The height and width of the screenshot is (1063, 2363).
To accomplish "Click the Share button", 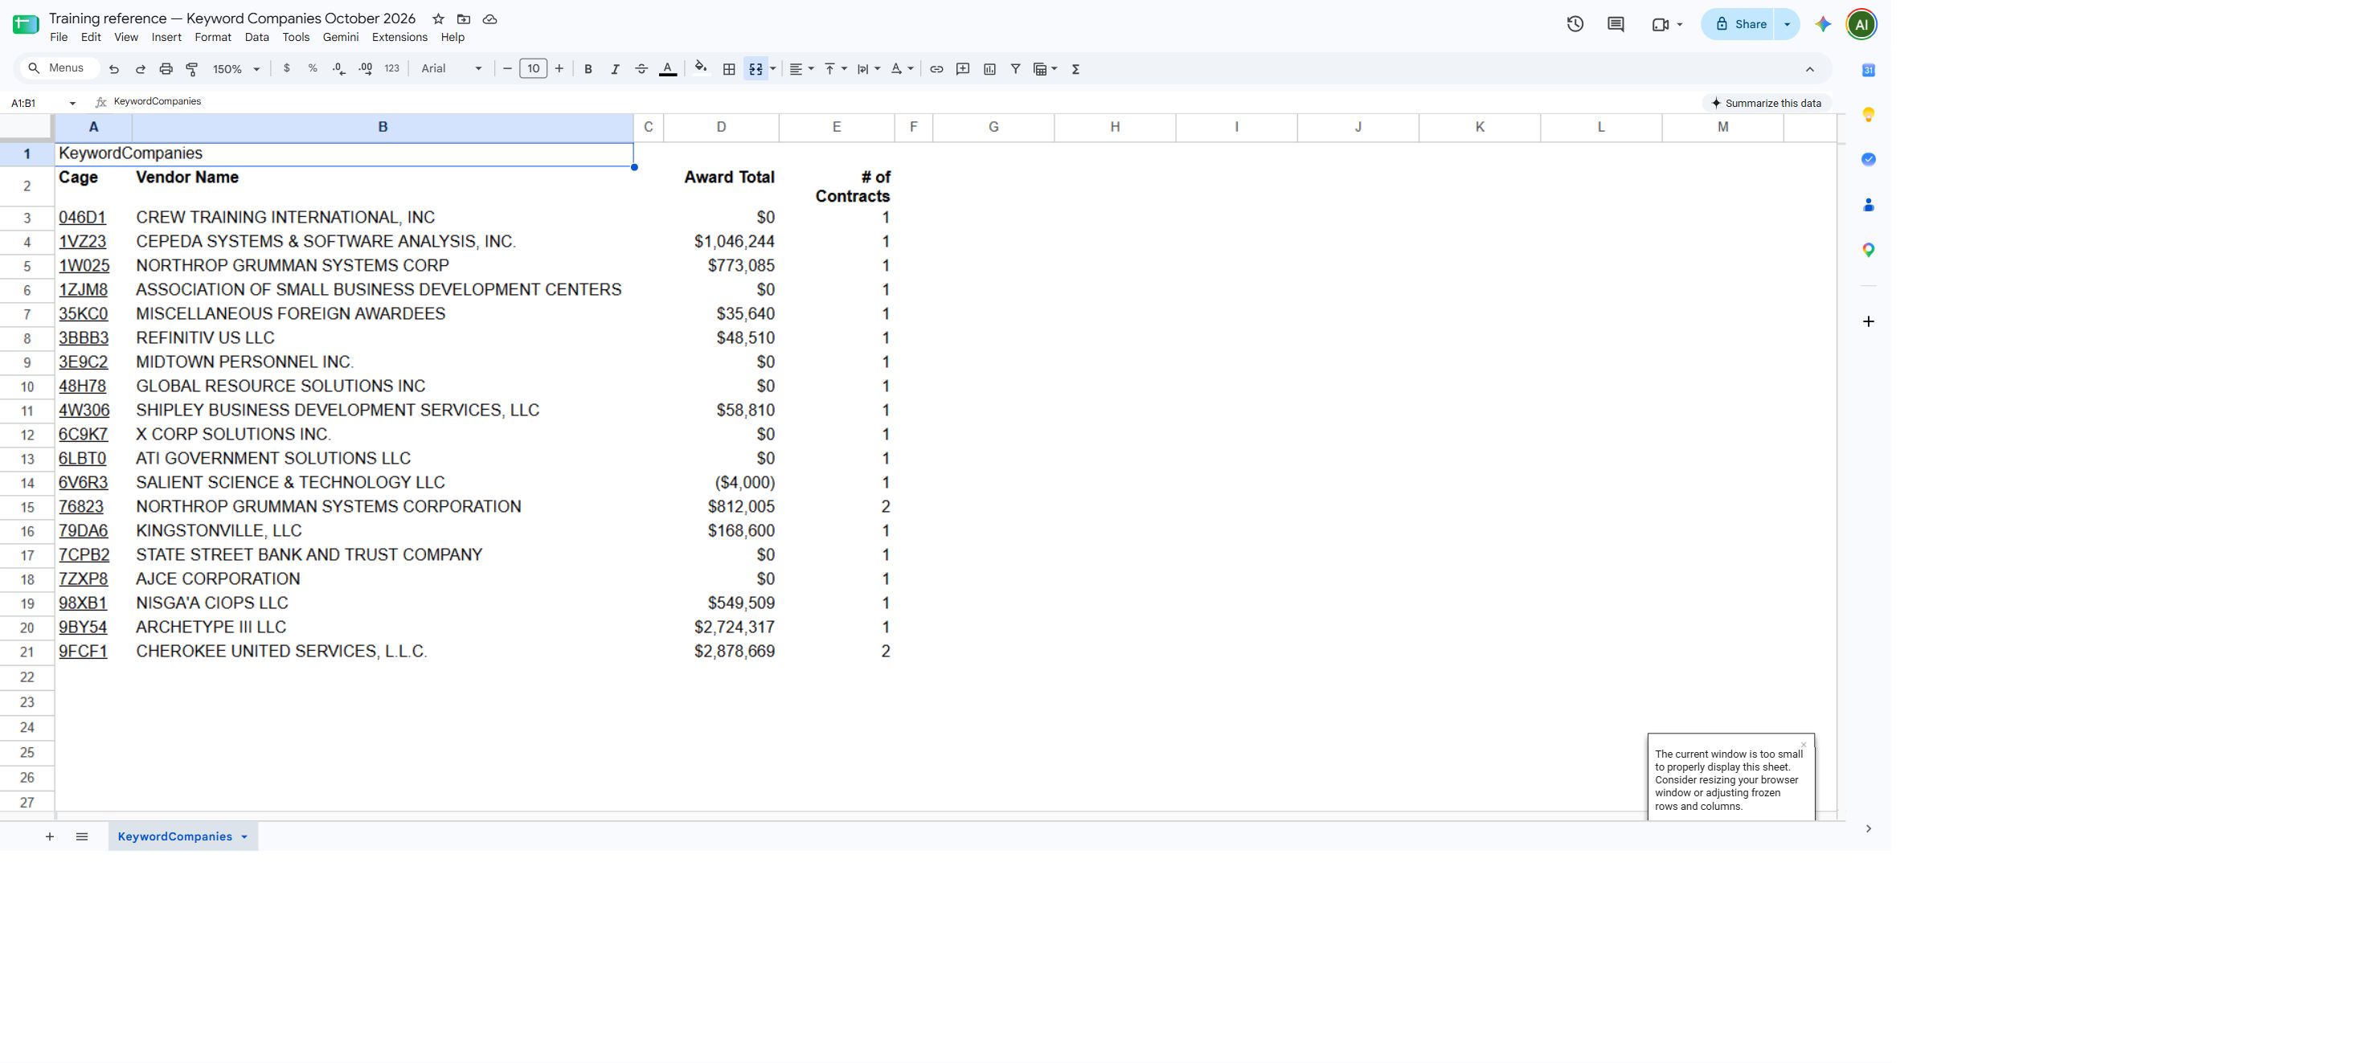I will click(1740, 25).
